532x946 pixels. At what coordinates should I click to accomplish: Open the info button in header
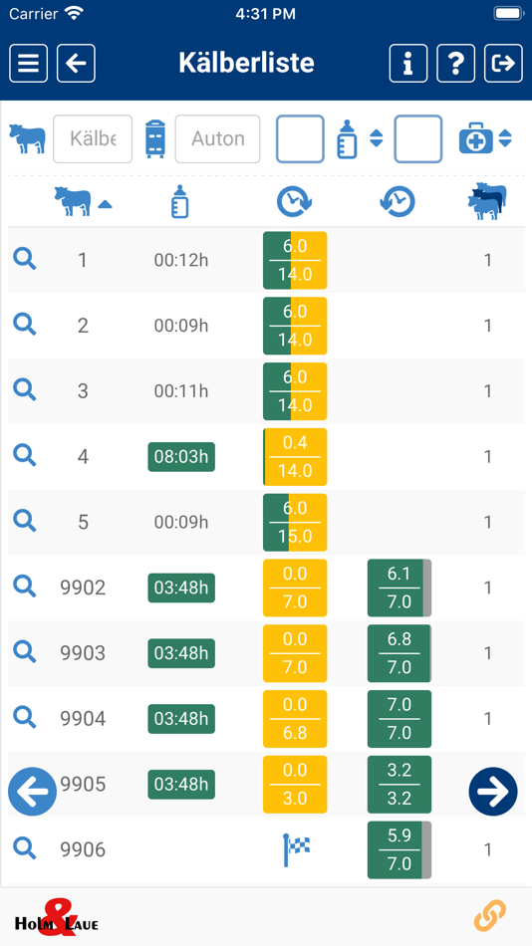[408, 64]
